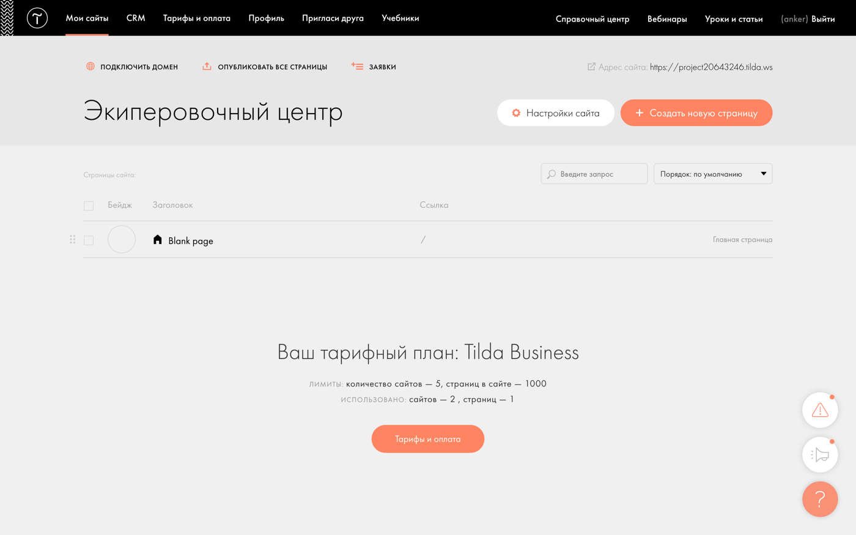Image resolution: width=856 pixels, height=535 pixels.
Task: Open the Порядок: по умолчанию sort dropdown
Action: point(713,174)
